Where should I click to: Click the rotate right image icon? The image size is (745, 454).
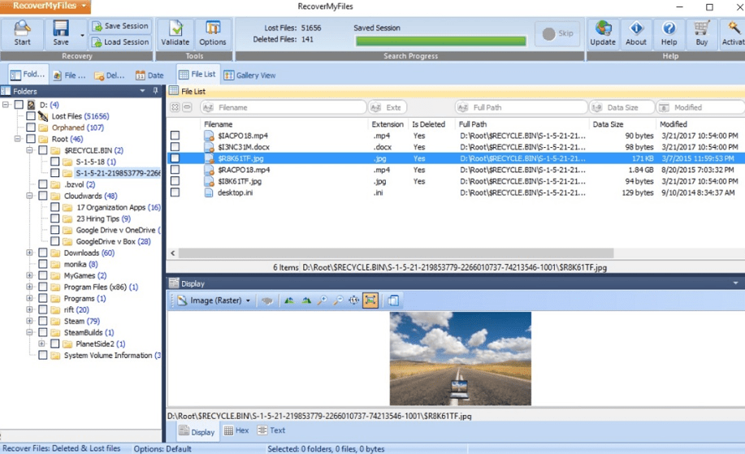point(306,301)
